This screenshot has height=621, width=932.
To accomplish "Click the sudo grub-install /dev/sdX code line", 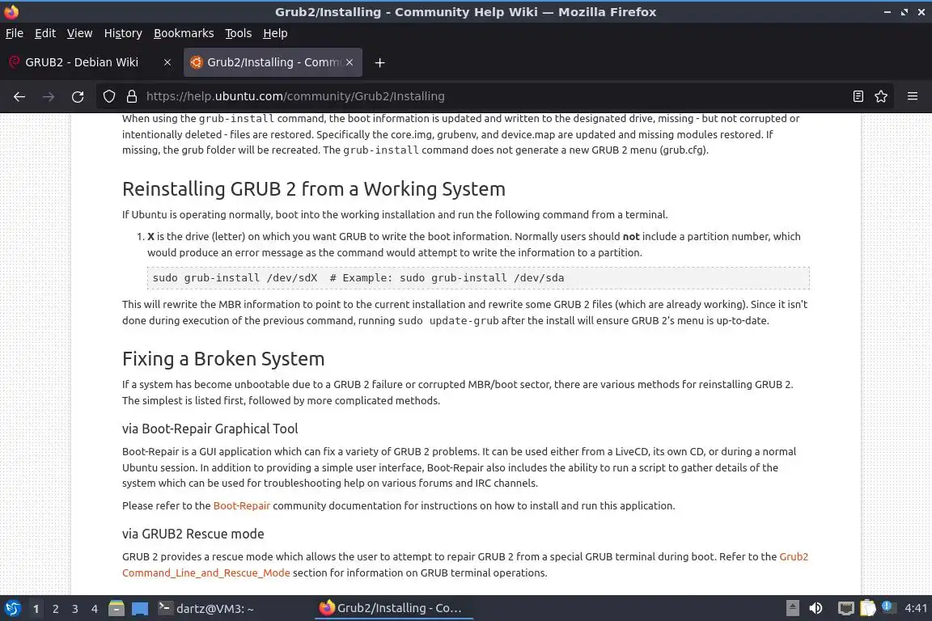I will [478, 277].
